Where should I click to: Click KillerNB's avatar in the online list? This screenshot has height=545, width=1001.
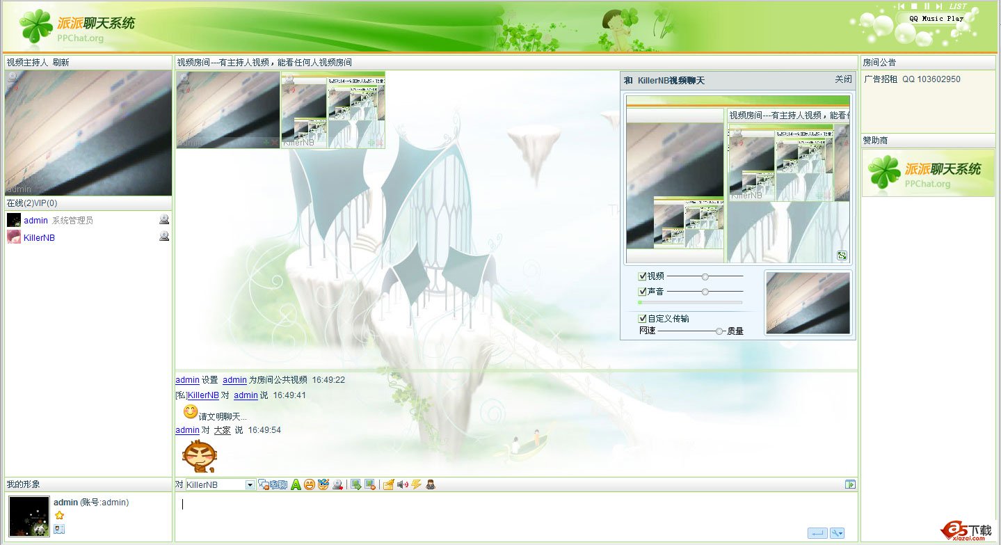(x=14, y=237)
